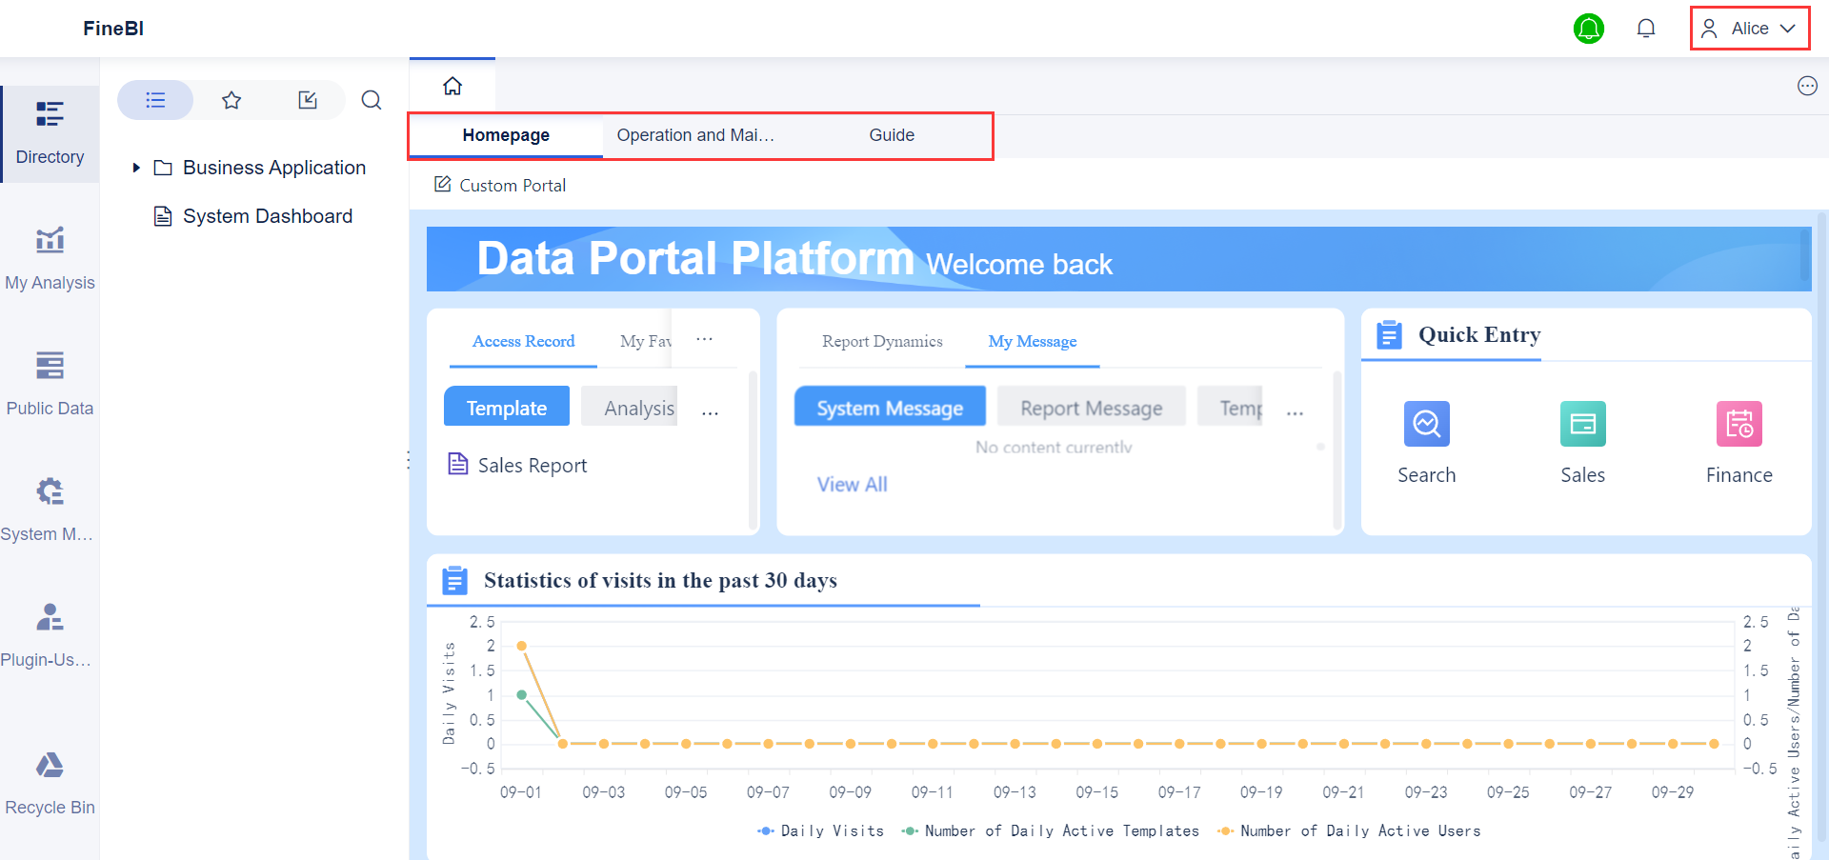1829x860 pixels.
Task: Click the System Message button
Action: pos(890,408)
